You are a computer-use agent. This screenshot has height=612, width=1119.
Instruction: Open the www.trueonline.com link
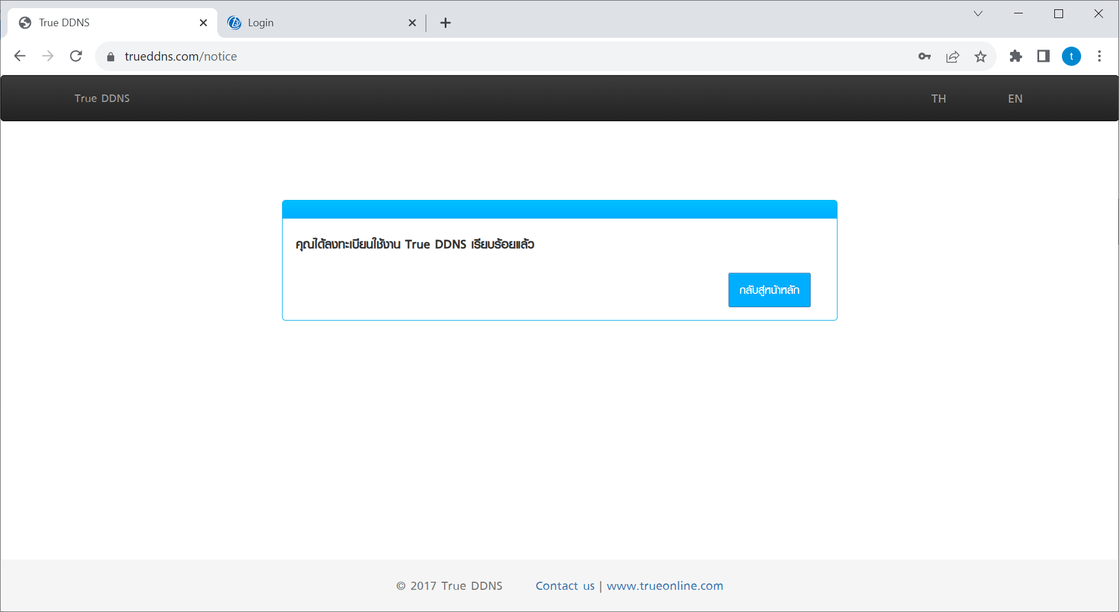pos(665,586)
